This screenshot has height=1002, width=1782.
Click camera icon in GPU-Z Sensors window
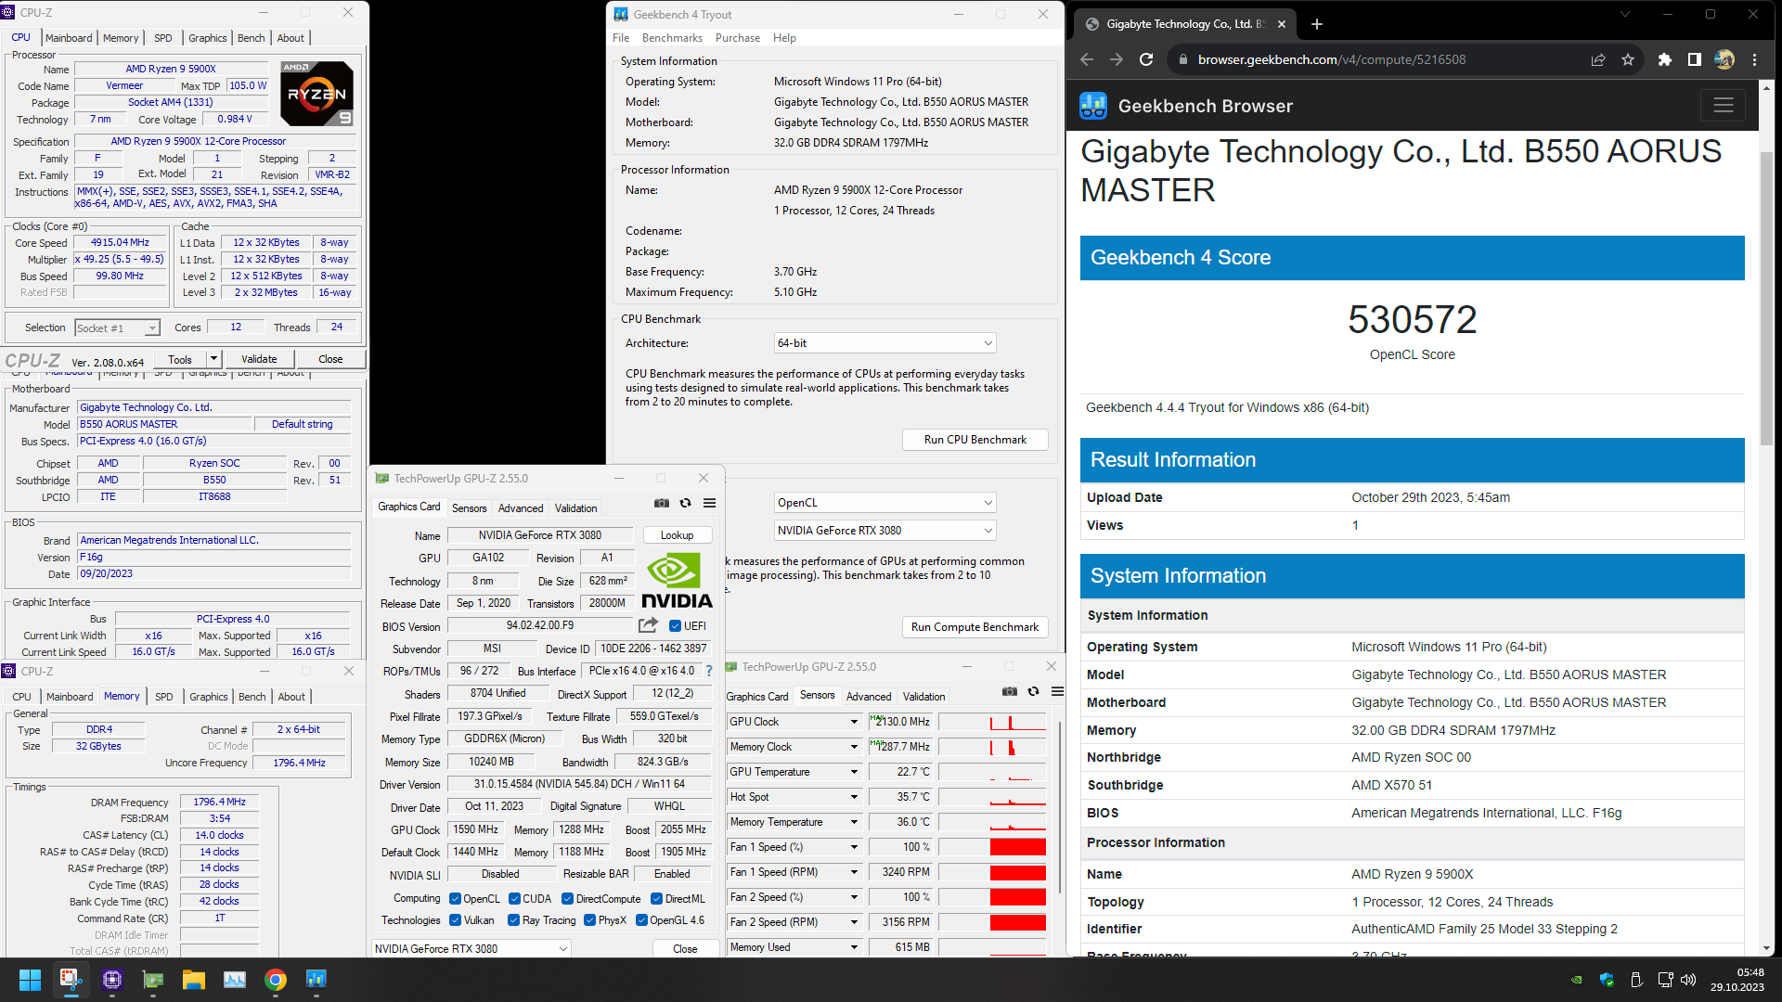pos(1010,691)
